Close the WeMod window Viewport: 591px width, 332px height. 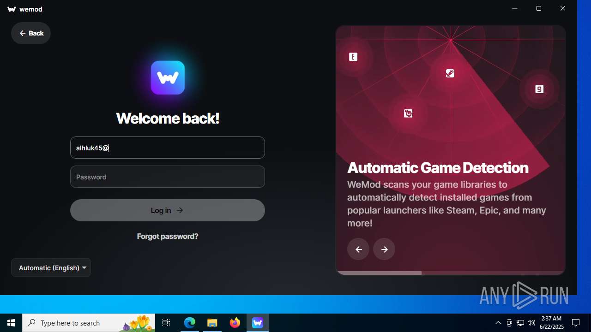tap(562, 8)
